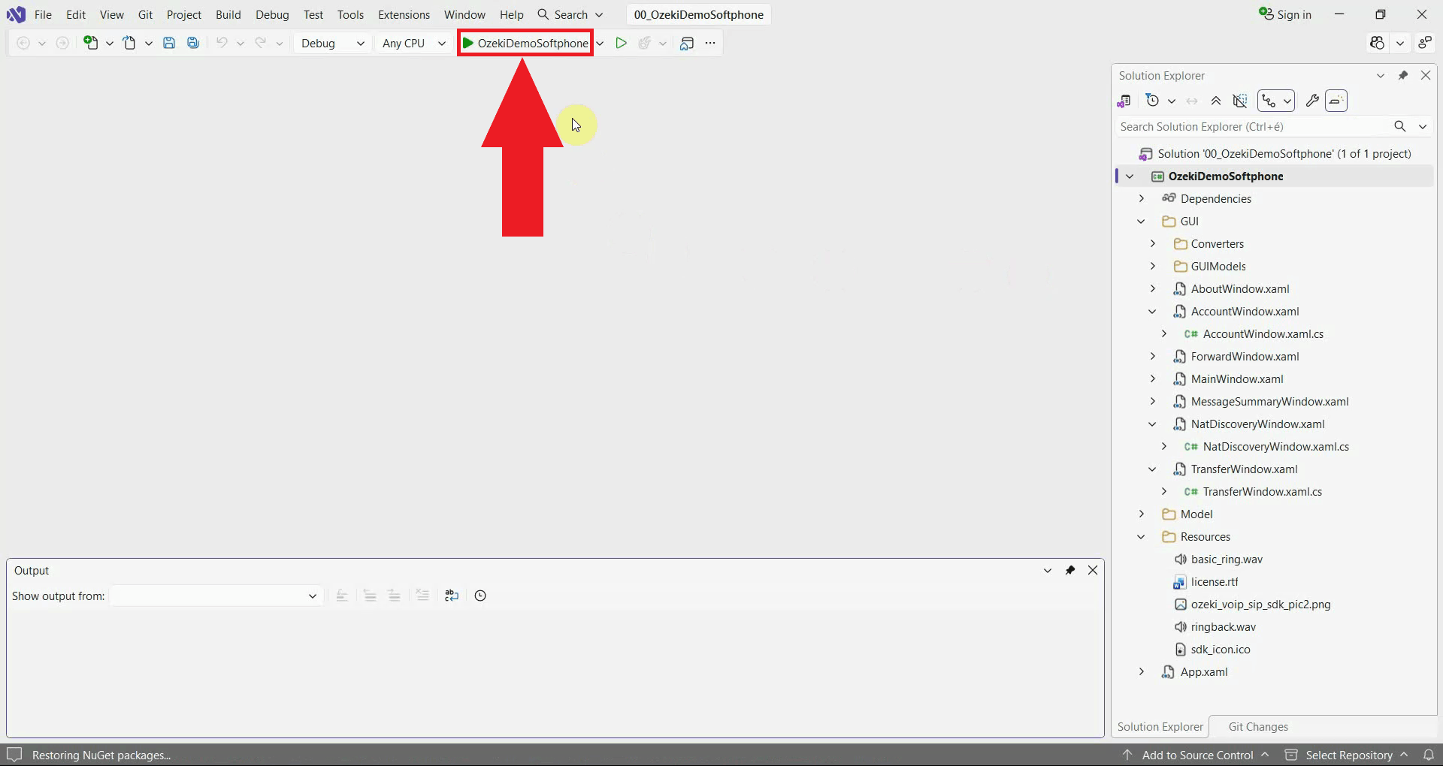Toggle Preview Selected Items in Solution Explorer
The width and height of the screenshot is (1443, 766).
click(1336, 101)
